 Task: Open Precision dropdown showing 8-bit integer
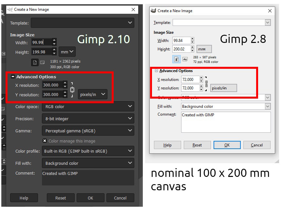click(88, 119)
